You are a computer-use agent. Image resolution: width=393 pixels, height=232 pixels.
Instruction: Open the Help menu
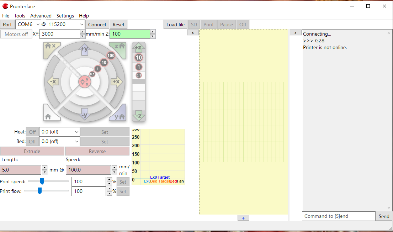coord(84,16)
